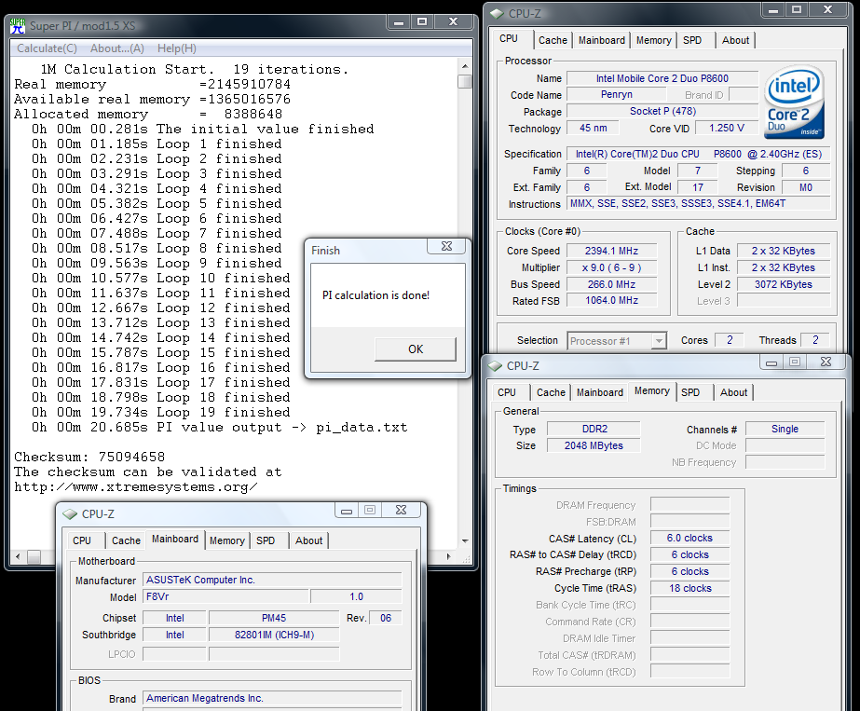
Task: Click the CPU-Z icon in the Mainboard window title
Action: tap(70, 514)
